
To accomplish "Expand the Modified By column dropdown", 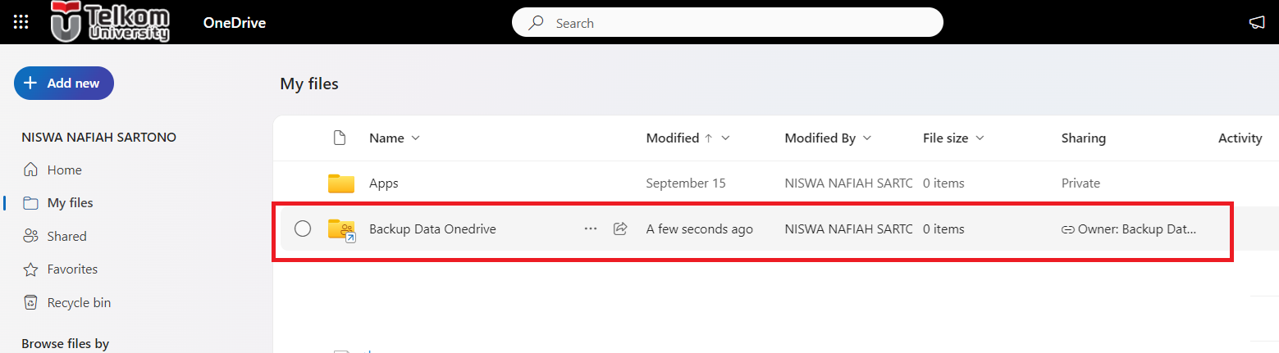I will click(x=867, y=138).
